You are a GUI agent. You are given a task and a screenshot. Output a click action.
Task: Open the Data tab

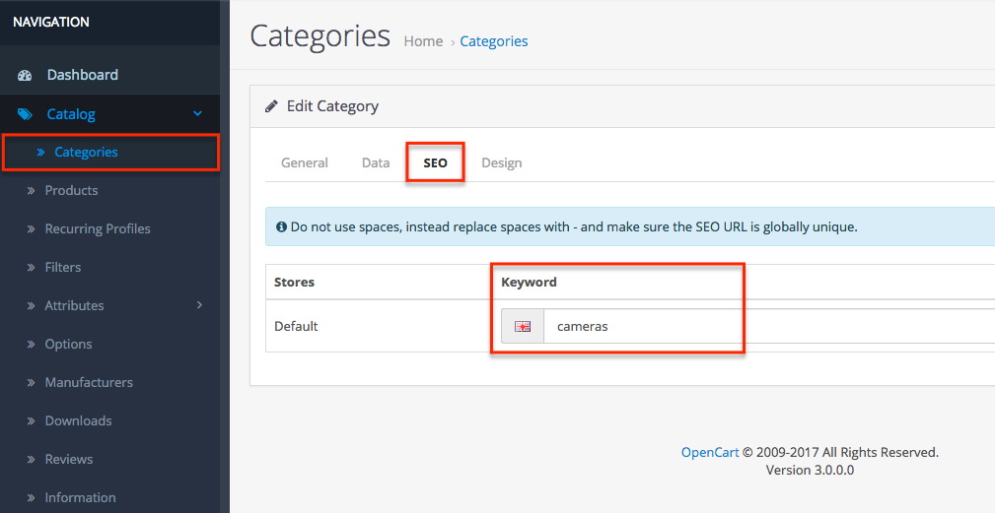376,162
